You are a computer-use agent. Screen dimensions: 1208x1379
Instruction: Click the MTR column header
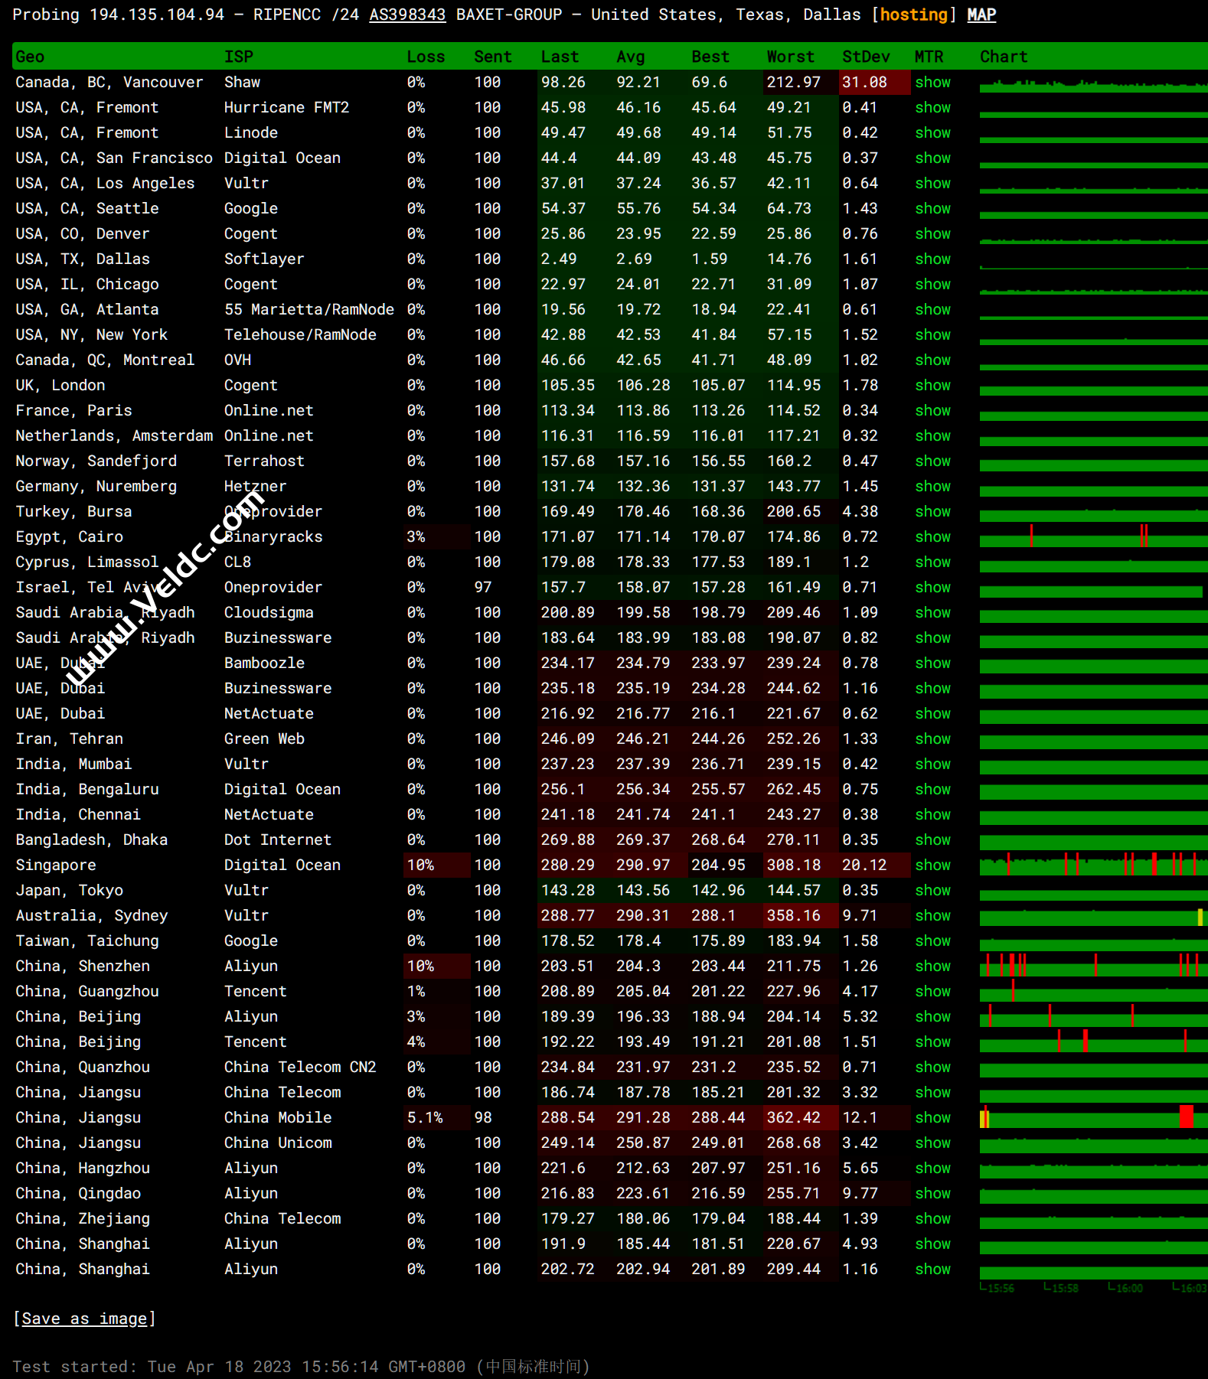coord(929,57)
